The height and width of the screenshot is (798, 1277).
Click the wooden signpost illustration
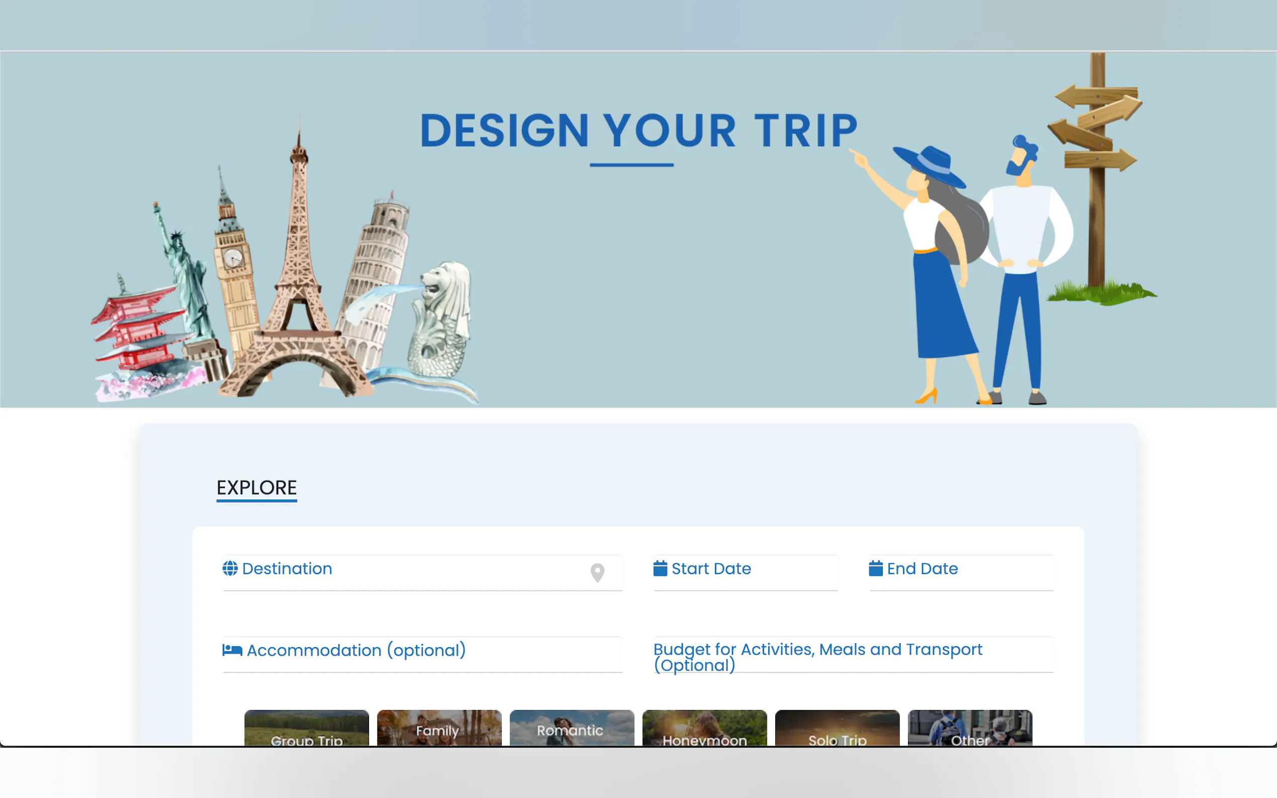1099,178
